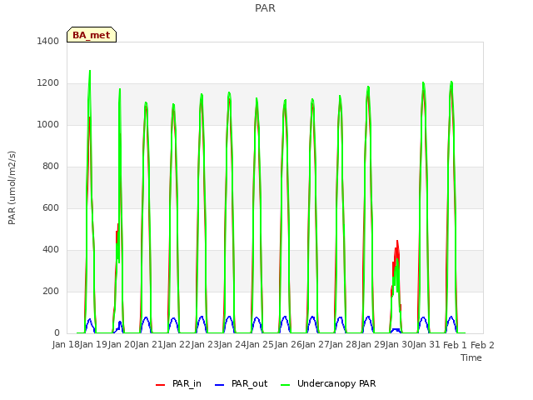The height and width of the screenshot is (400, 533).
Task: Click the 400 y-axis tick label
Action: (51, 250)
